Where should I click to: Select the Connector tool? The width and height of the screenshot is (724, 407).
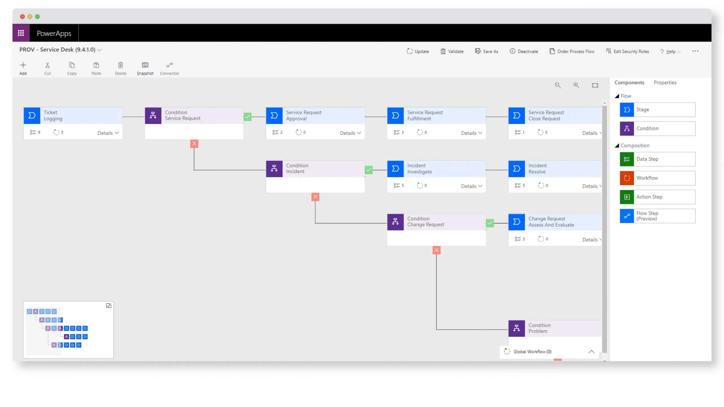click(x=169, y=69)
